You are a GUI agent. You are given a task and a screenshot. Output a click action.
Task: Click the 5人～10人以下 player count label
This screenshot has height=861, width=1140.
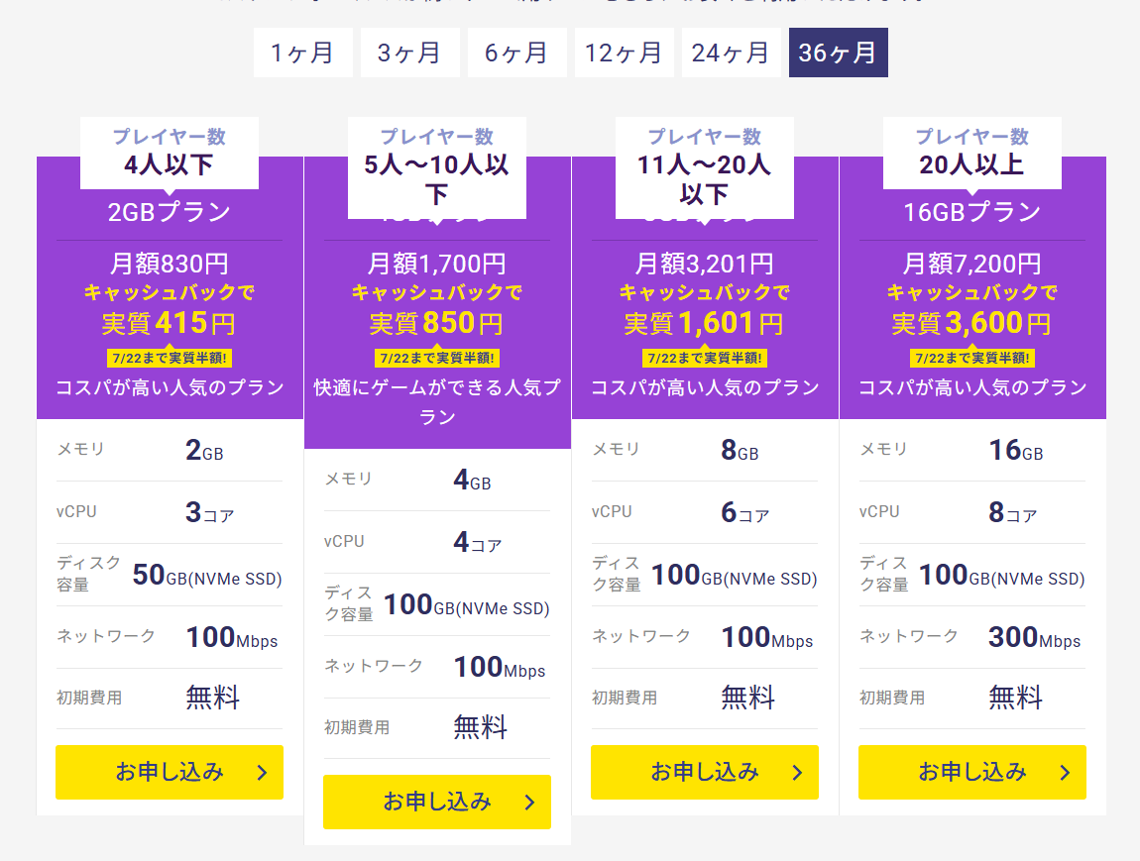point(436,179)
